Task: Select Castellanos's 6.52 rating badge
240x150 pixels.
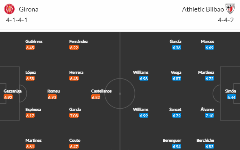Action: (x=96, y=97)
